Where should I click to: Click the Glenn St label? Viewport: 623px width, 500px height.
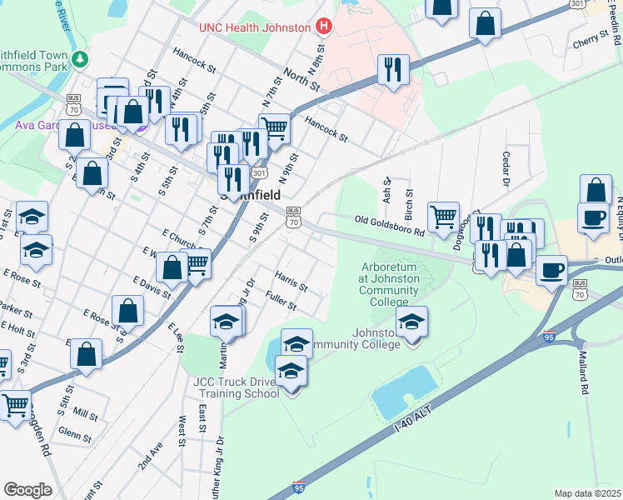[x=75, y=434]
